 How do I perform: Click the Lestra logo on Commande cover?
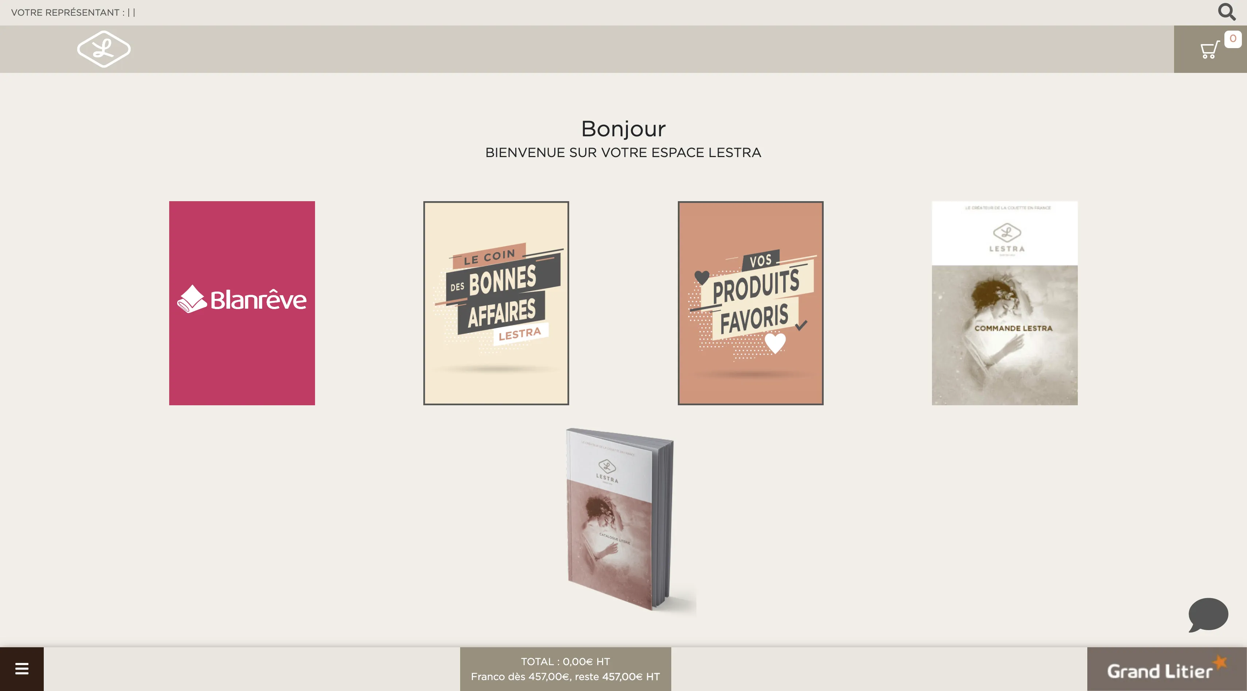(x=1006, y=237)
